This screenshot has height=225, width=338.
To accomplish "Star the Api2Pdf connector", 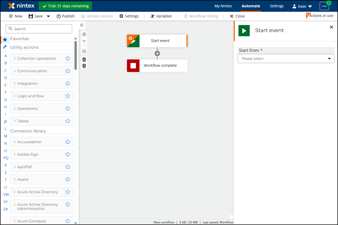I will (x=68, y=167).
